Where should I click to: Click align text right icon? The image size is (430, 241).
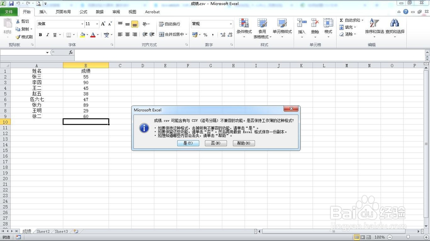135,34
